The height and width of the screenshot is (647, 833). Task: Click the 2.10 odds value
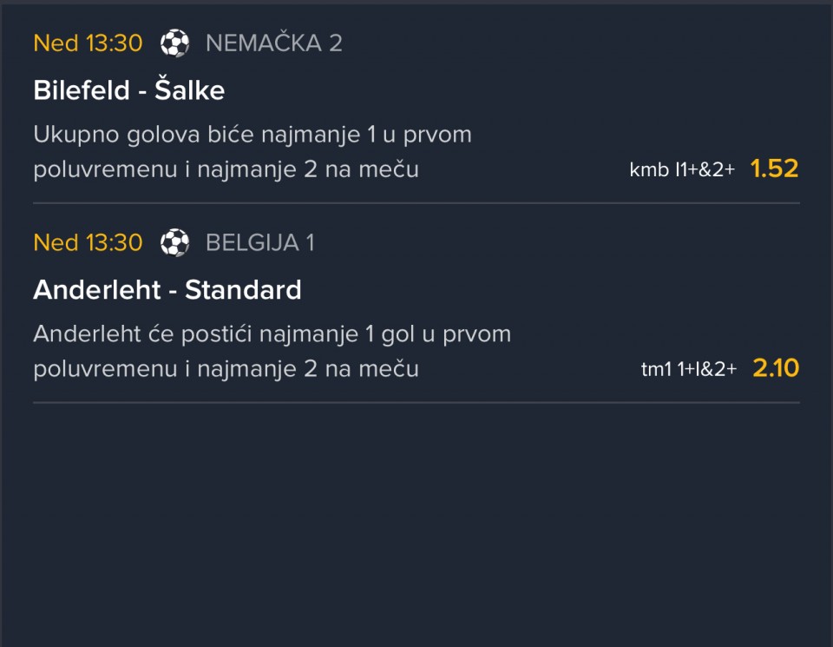pos(775,368)
